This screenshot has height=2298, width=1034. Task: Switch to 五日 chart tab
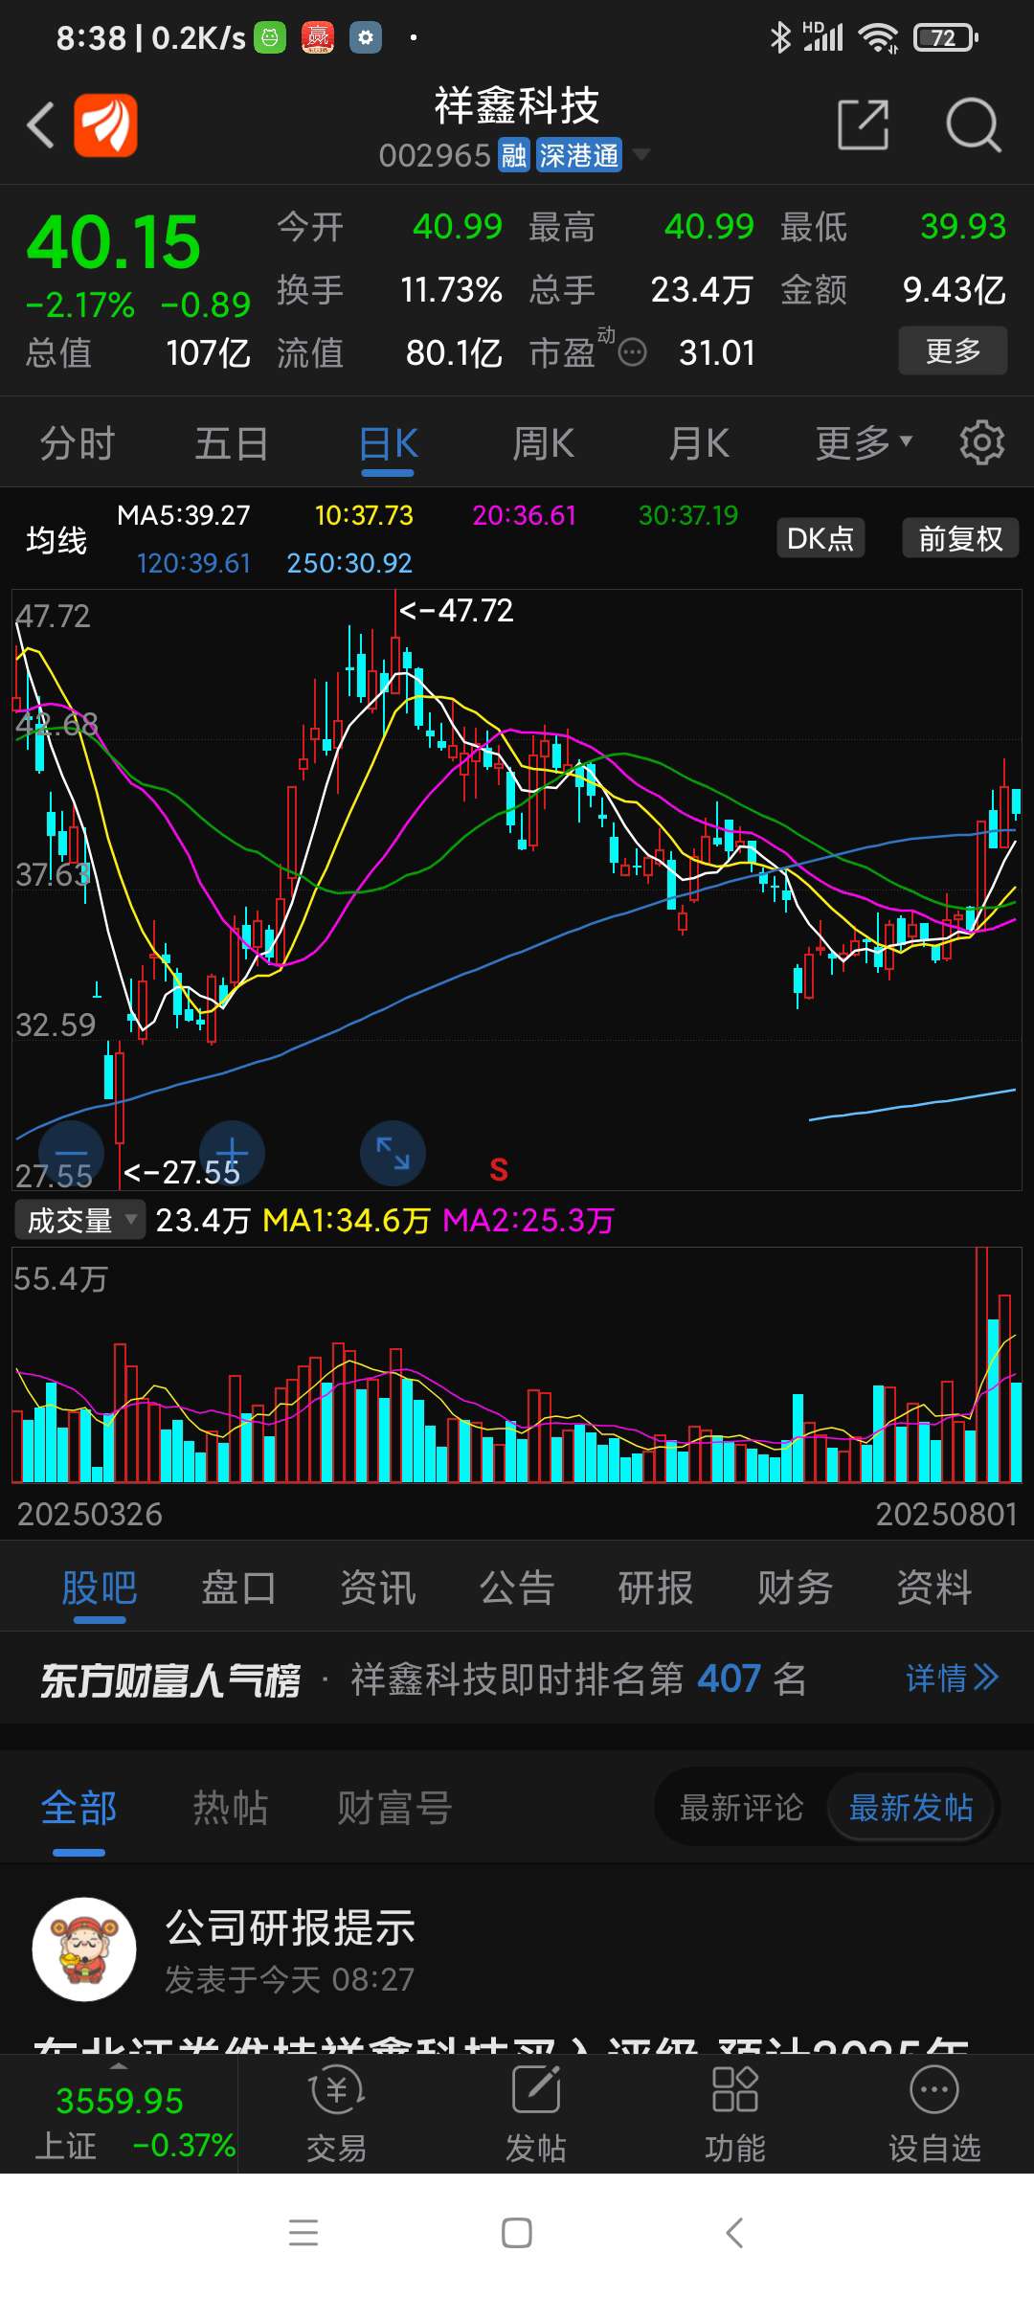(232, 444)
